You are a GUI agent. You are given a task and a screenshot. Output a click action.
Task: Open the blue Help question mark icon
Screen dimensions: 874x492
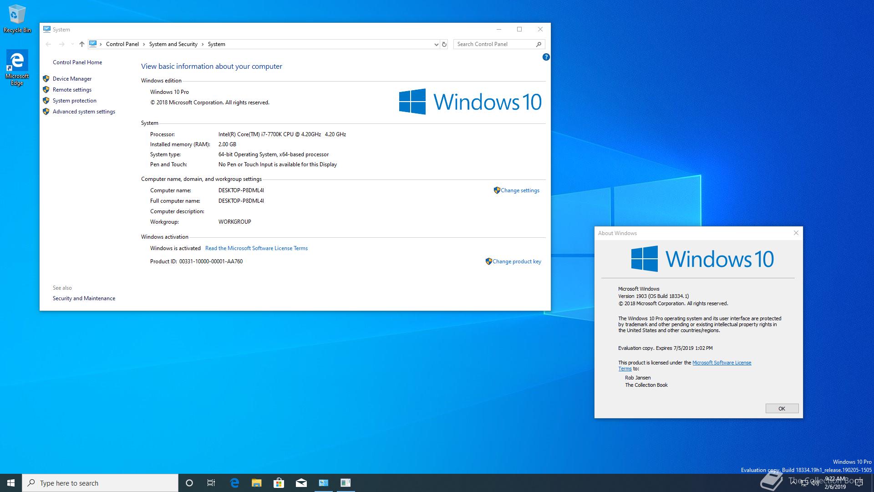[546, 57]
